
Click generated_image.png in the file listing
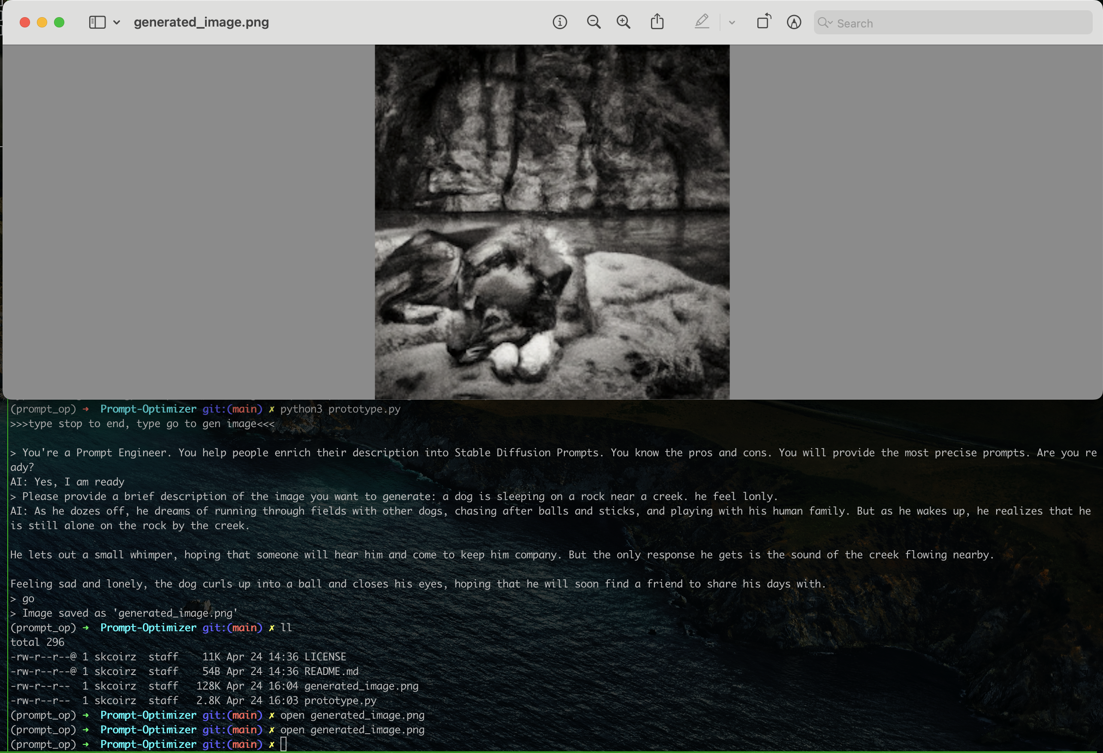pos(361,686)
